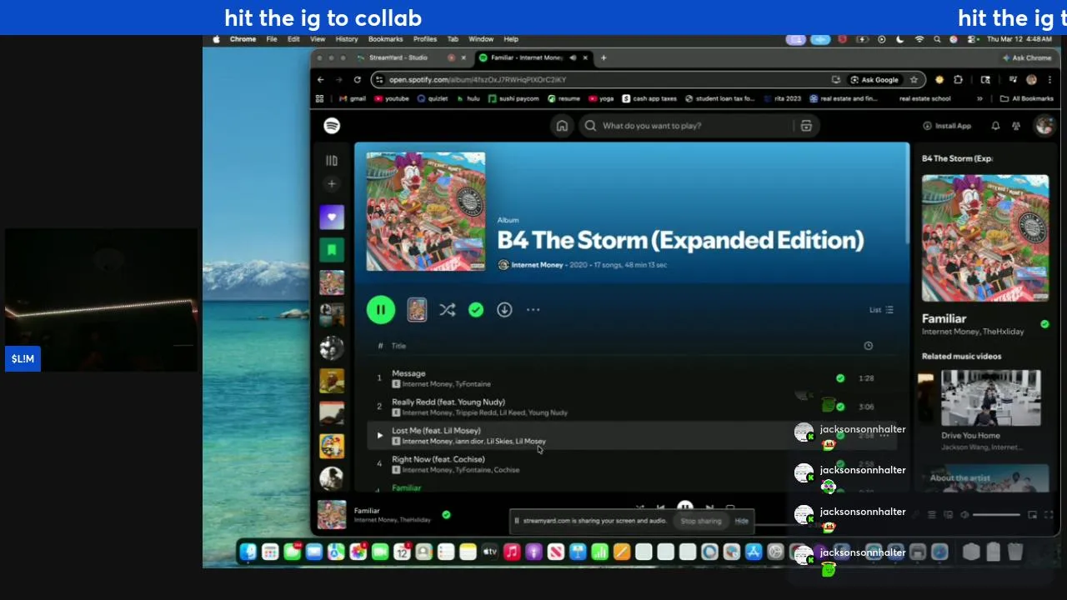This screenshot has width=1067, height=600.
Task: Open the Browse icon in search bar
Action: tap(806, 126)
